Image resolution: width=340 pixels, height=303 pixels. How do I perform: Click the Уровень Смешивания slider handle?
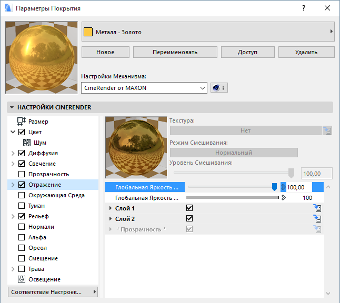point(291,173)
